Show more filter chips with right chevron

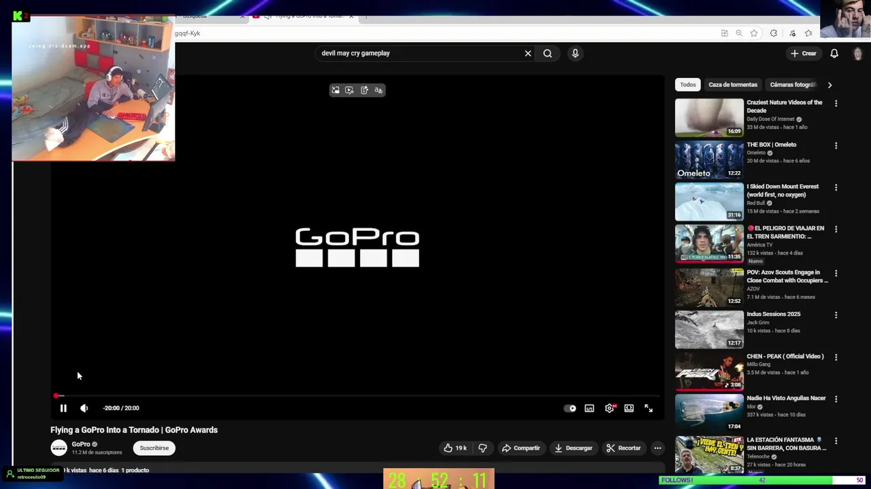point(829,85)
